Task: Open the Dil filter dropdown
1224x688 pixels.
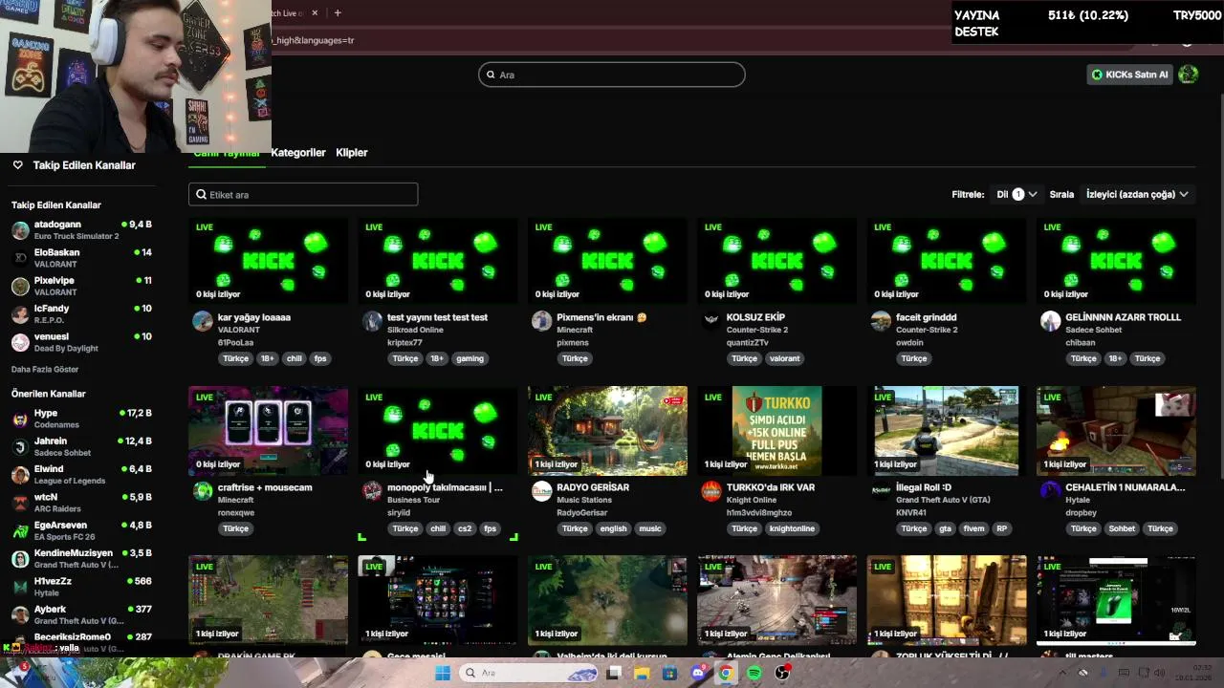Action: (x=1016, y=194)
